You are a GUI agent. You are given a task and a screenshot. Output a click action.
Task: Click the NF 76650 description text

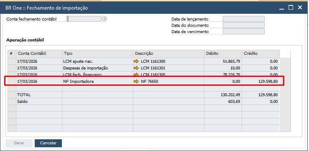pos(149,81)
